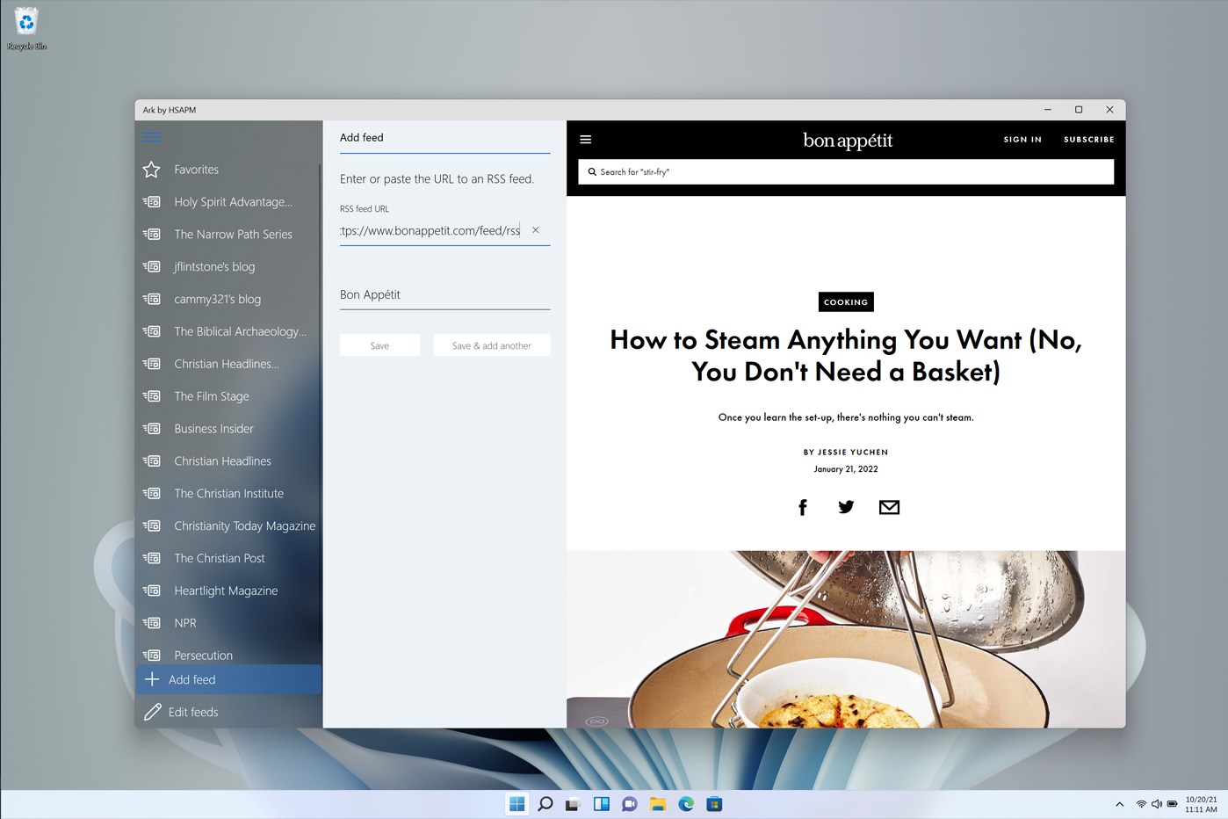Click the bon appétit logo

(x=848, y=141)
